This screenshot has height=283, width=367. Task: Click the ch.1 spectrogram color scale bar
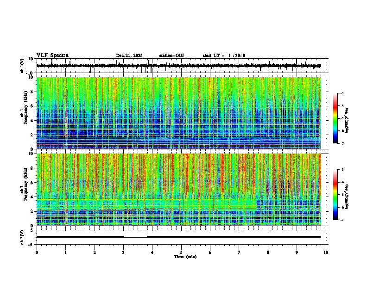click(x=335, y=118)
